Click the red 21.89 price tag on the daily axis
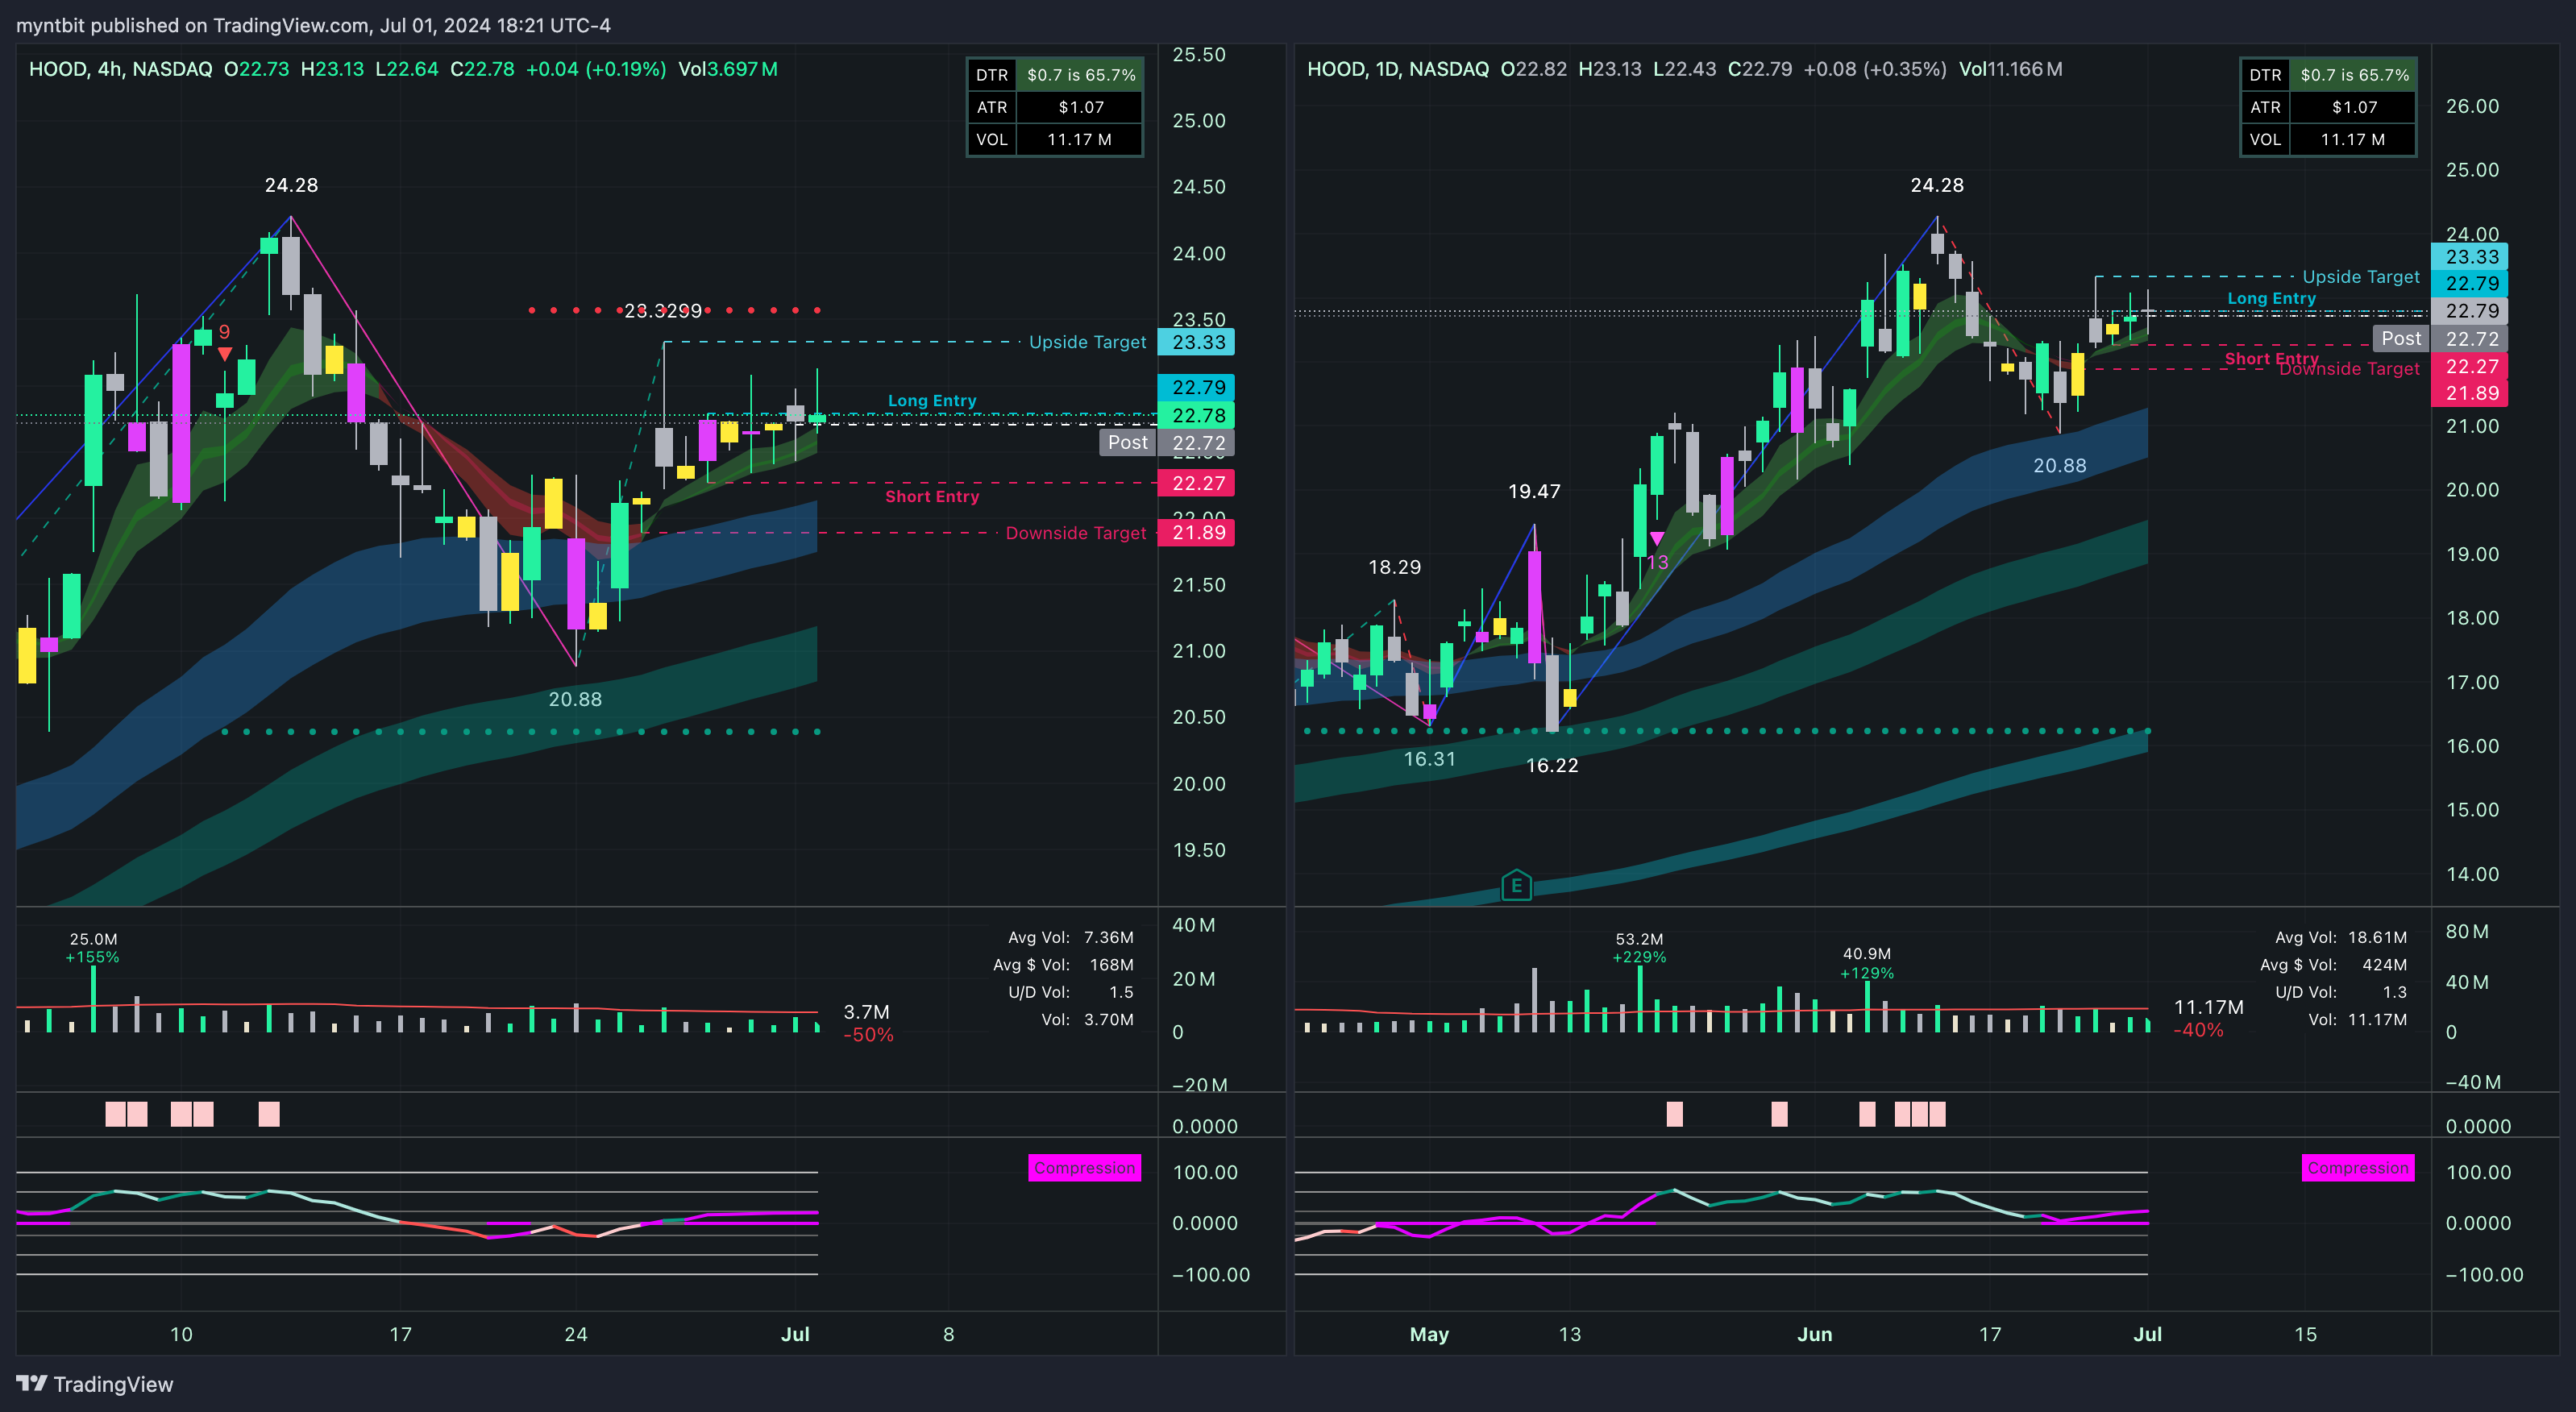 pyautogui.click(x=2470, y=393)
